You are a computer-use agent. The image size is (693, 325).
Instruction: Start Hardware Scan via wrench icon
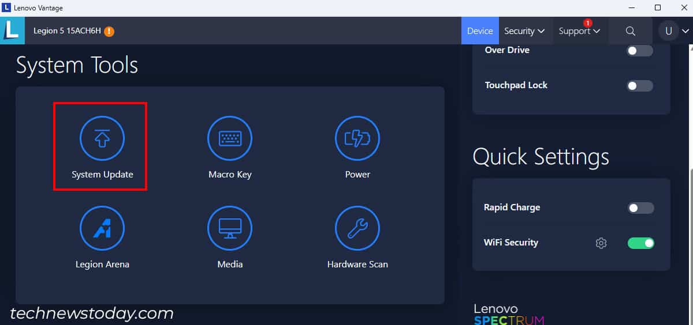[357, 229]
